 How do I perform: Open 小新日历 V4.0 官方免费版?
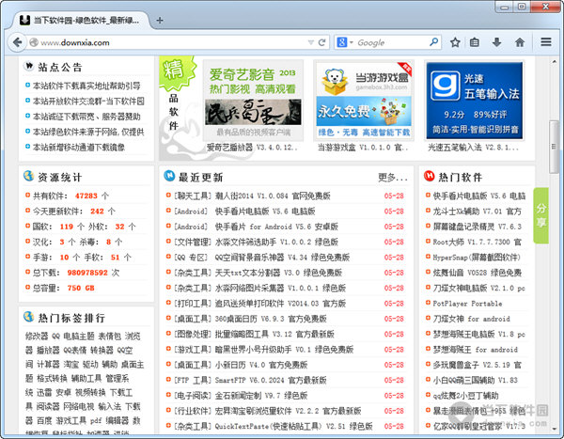pos(261,365)
